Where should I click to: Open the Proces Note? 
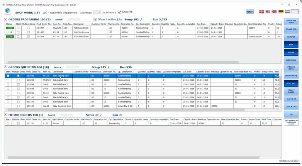click(x=291, y=68)
